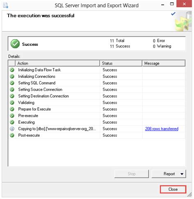Click the Close button

(x=173, y=189)
